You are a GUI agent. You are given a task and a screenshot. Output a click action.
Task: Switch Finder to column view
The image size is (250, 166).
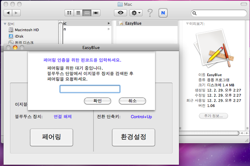click(x=87, y=13)
